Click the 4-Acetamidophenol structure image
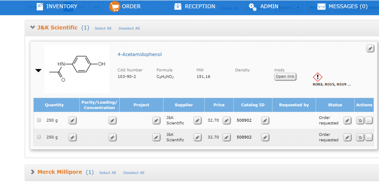The width and height of the screenshot is (379, 187). pyautogui.click(x=77, y=69)
